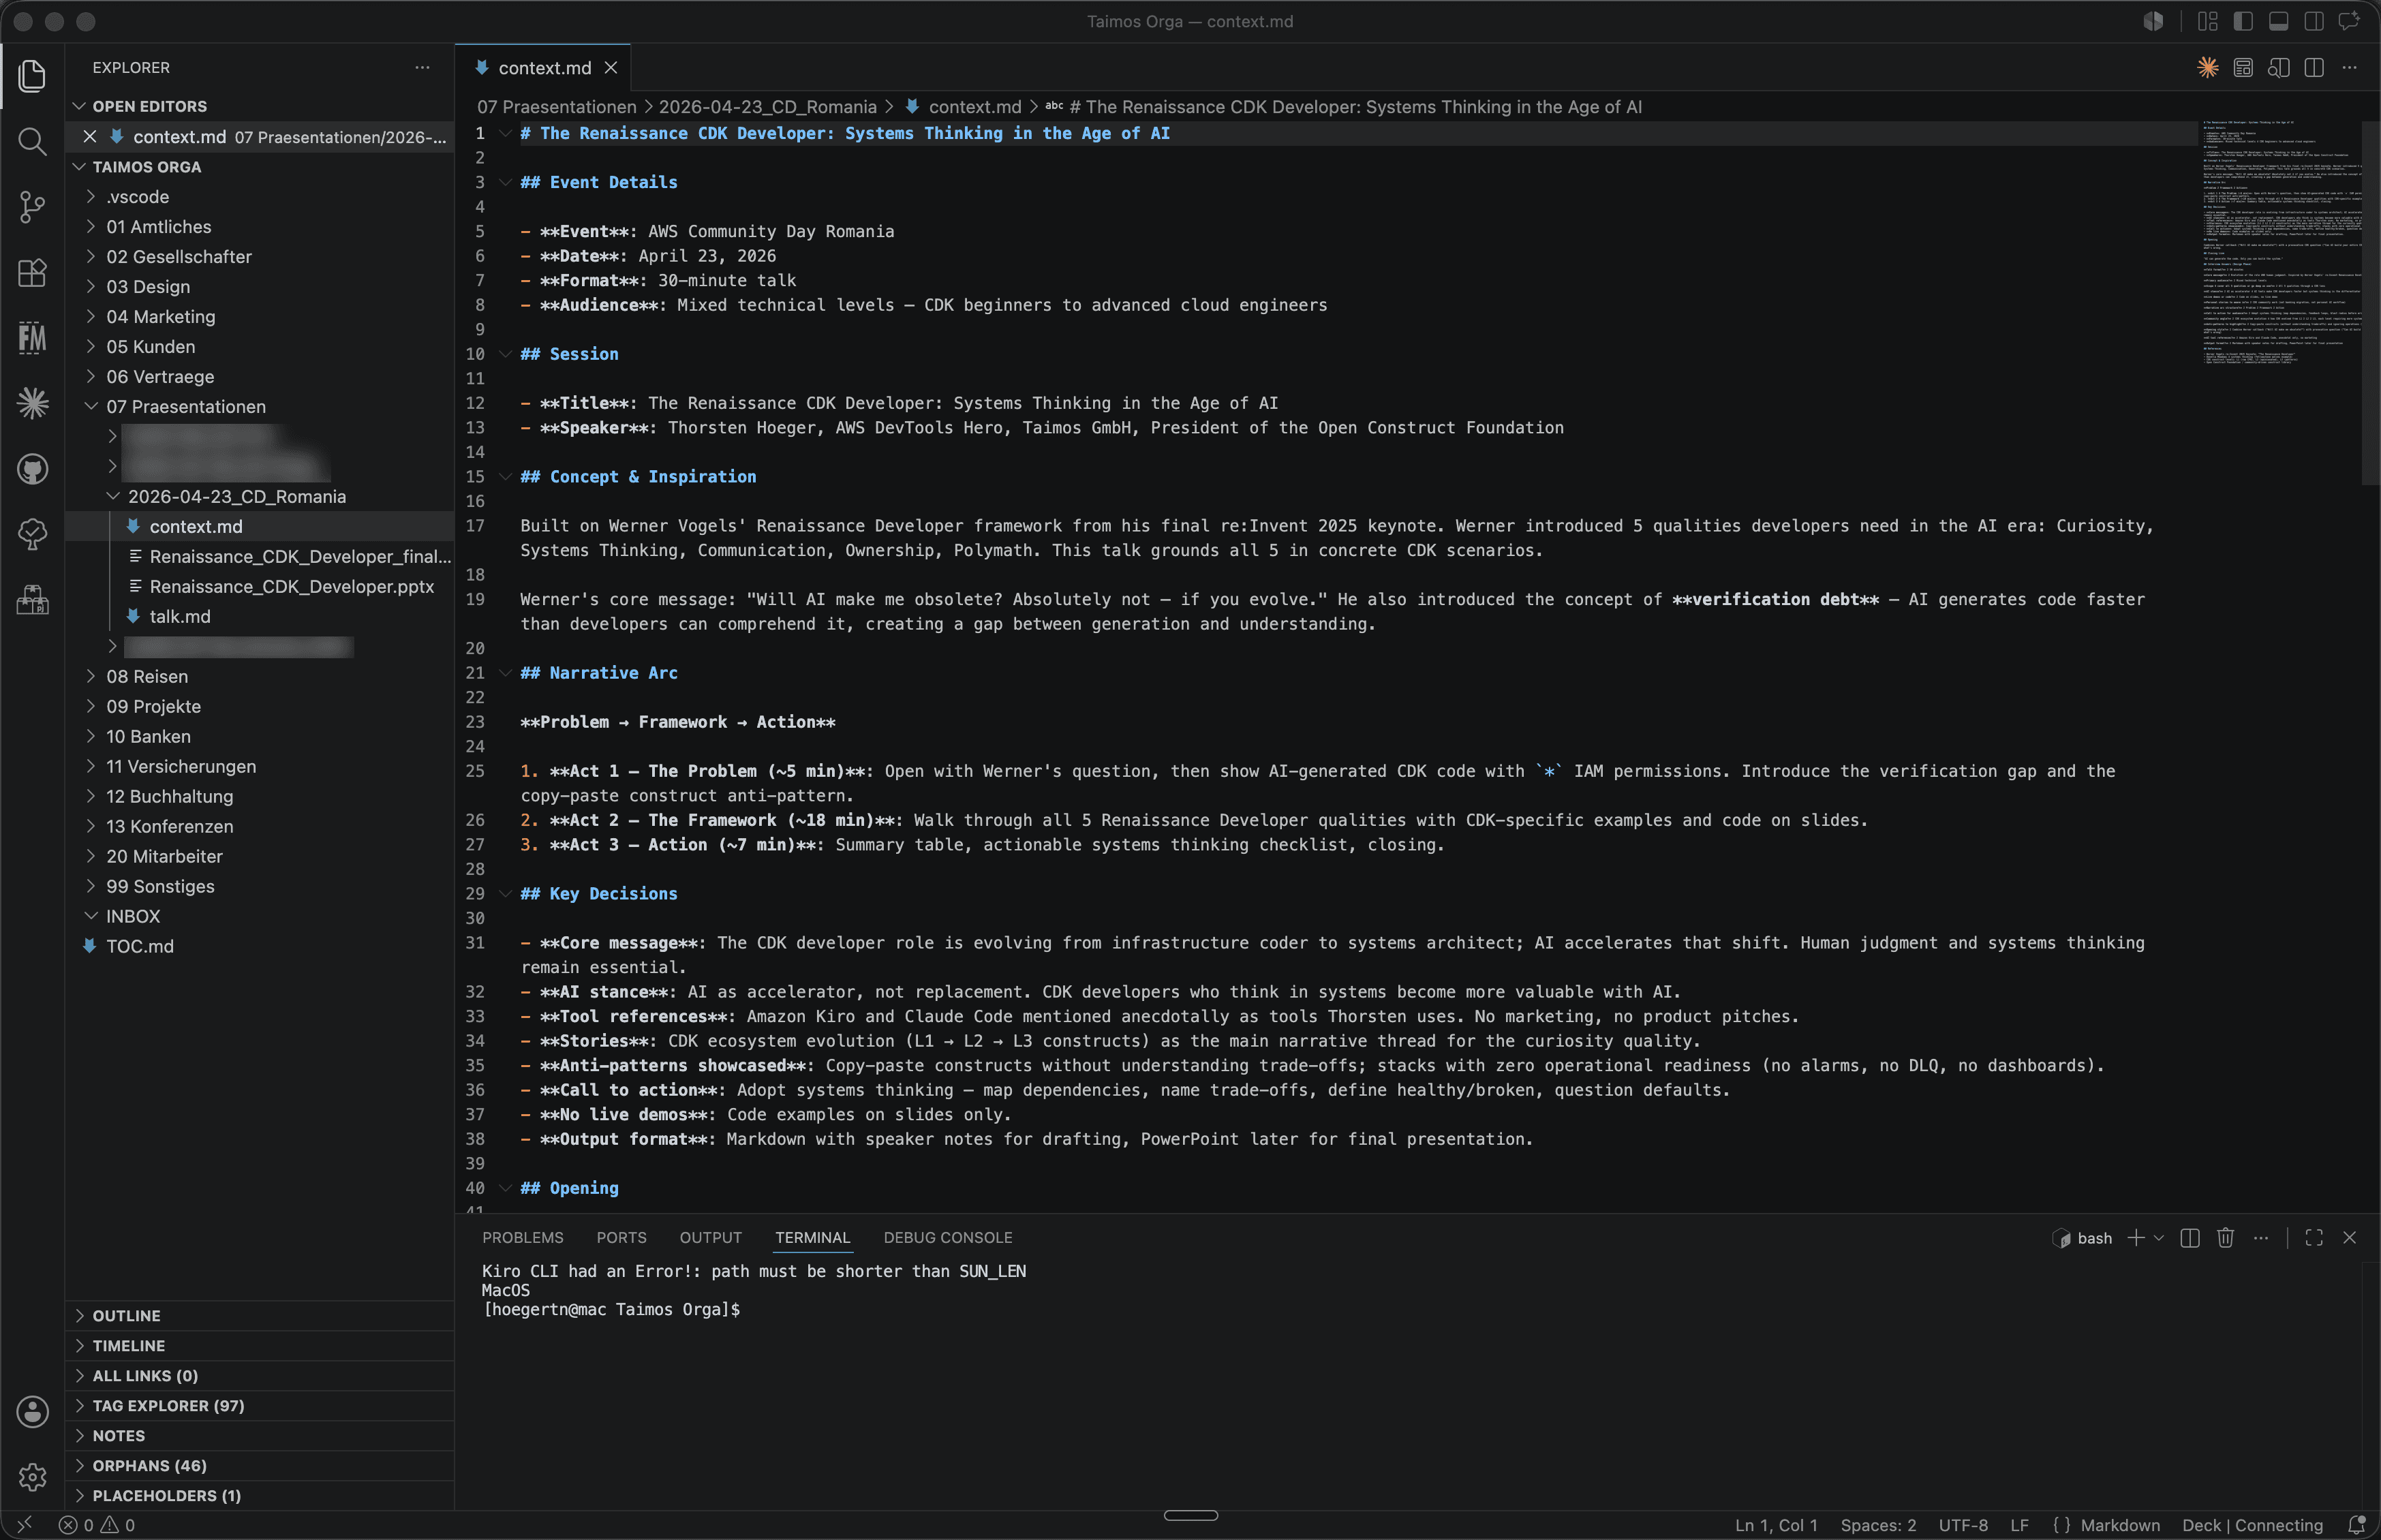Screen dimensions: 2381x1540
Task: Fold the Event Details heading at line 3
Action: tap(505, 182)
